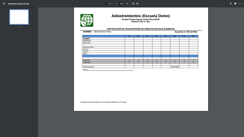Click the '2023-2024' school period cell
The height and width of the screenshot is (137, 244).
click(x=175, y=67)
